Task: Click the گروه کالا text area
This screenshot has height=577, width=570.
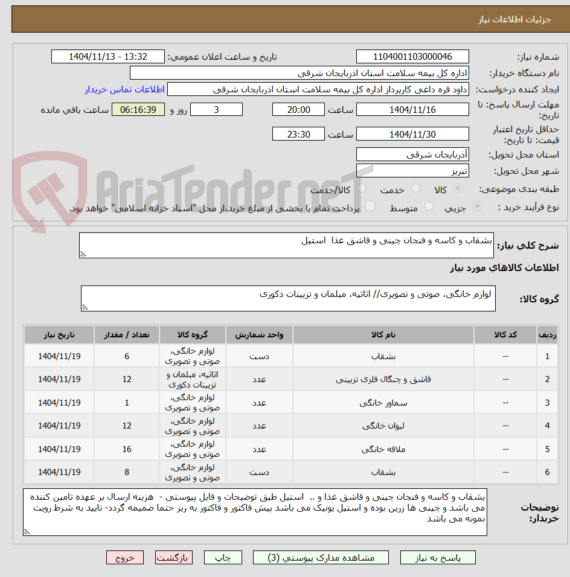Action: coord(288,298)
